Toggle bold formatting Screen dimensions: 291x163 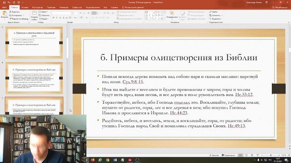pos(54,18)
